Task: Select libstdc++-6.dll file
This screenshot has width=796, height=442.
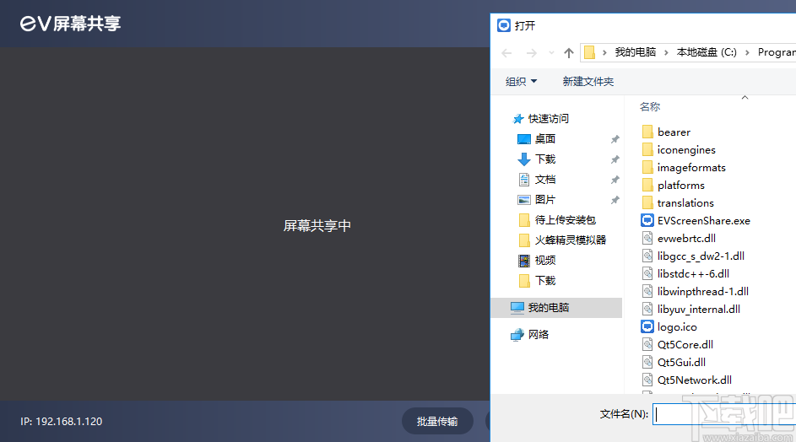Action: pos(693,274)
